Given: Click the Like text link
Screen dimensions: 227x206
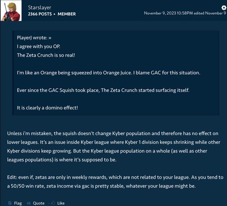Looking at the screenshot, I should (x=61, y=203).
